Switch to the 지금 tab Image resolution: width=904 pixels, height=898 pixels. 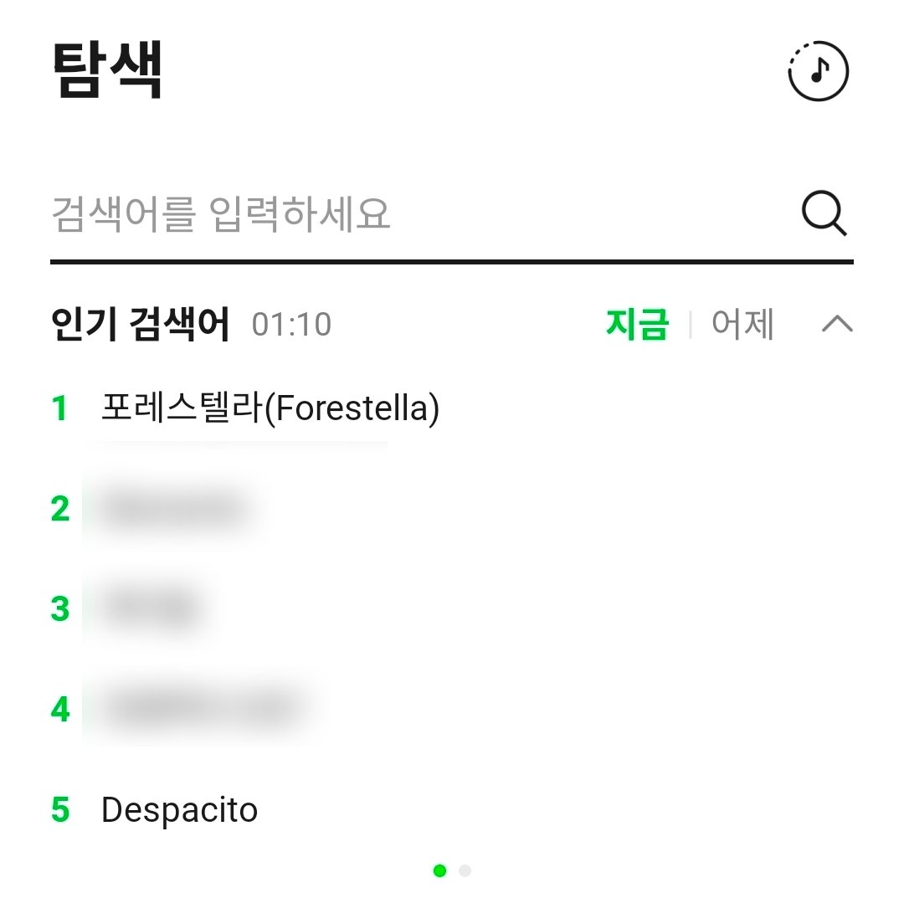pyautogui.click(x=637, y=325)
